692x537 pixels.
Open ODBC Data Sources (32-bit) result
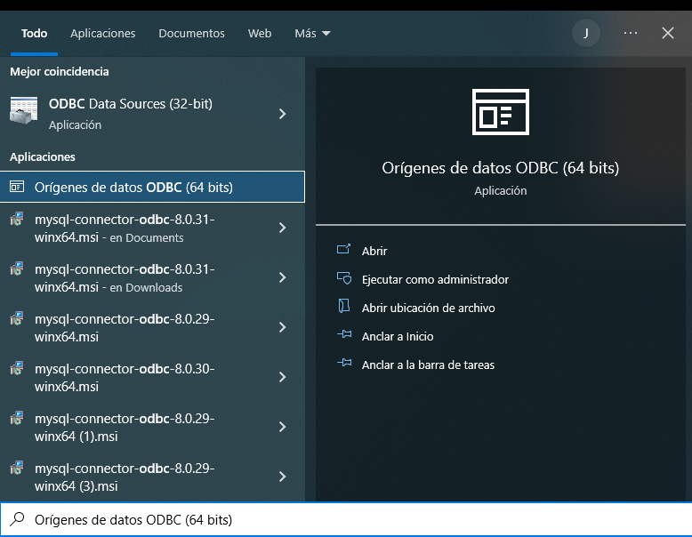152,114
